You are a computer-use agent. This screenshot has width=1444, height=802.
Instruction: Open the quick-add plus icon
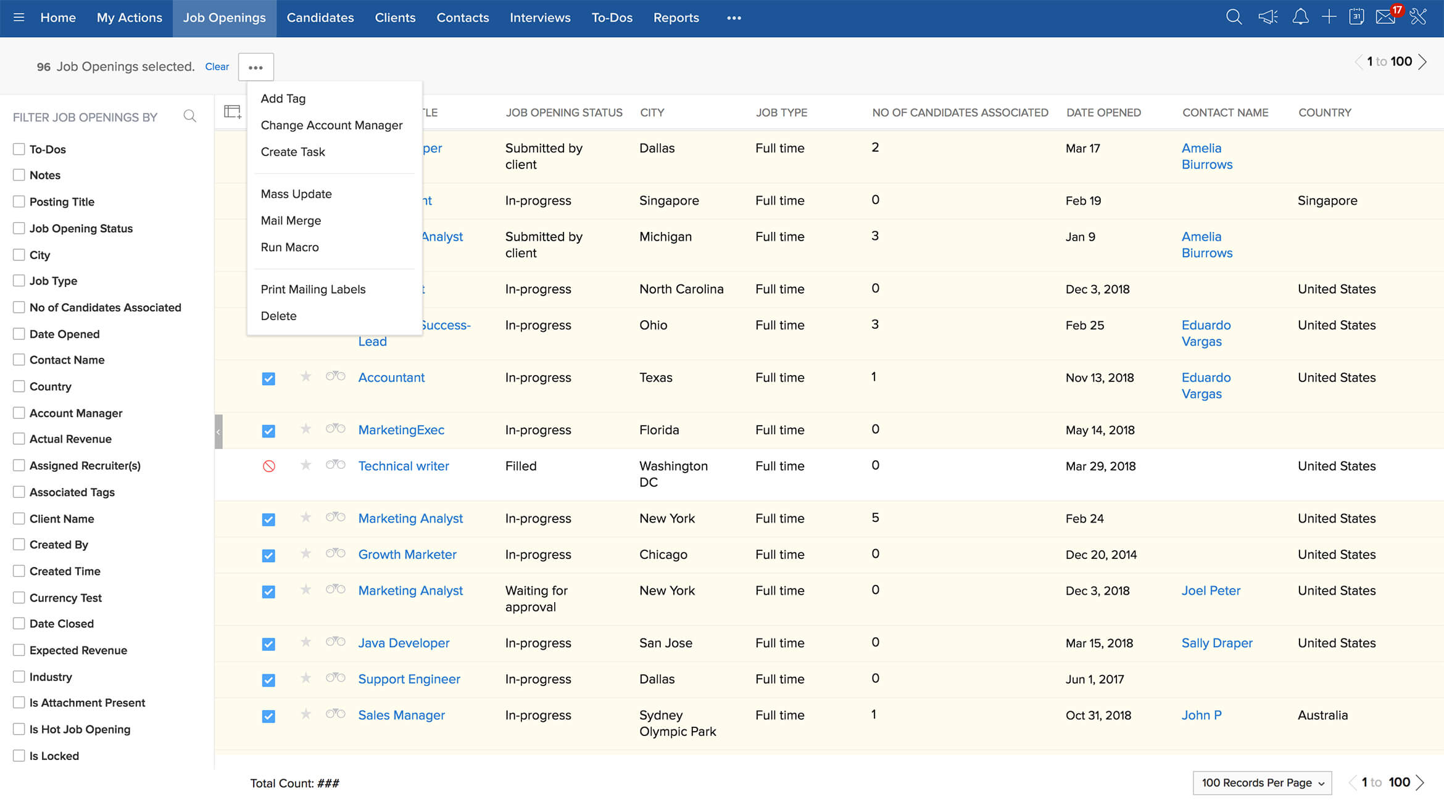pyautogui.click(x=1328, y=17)
